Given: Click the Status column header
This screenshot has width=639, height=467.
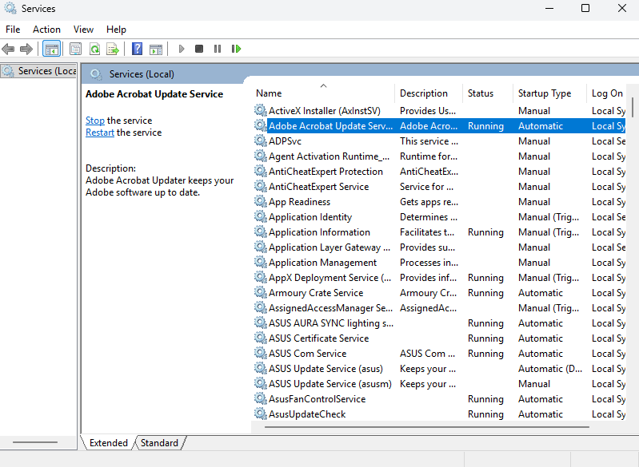Looking at the screenshot, I should [x=481, y=93].
